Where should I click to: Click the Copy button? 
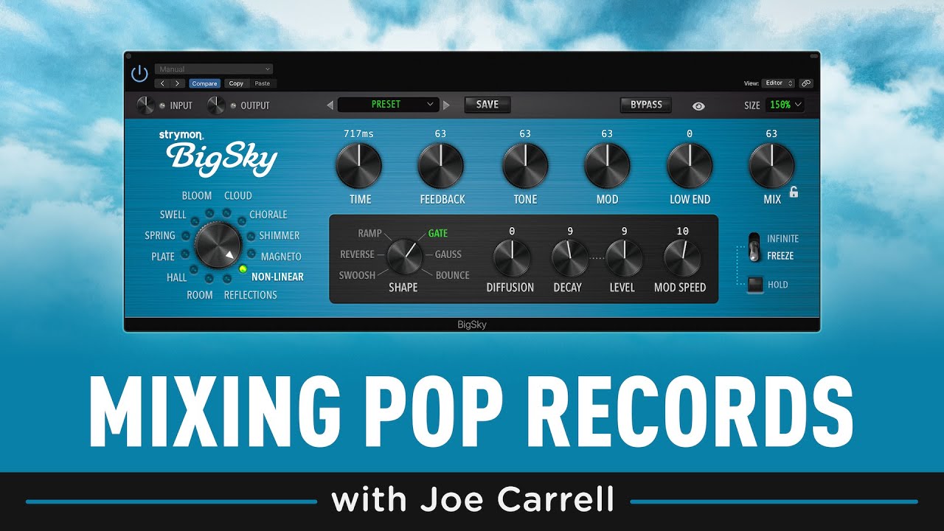[x=236, y=83]
